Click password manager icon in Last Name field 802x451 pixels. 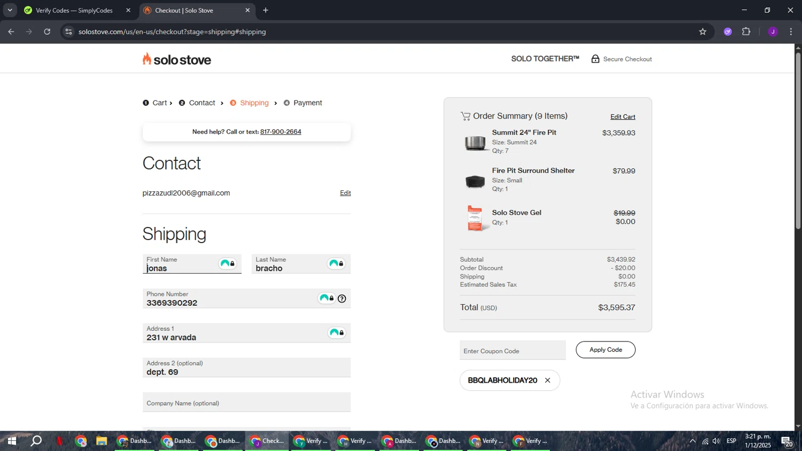pos(336,263)
